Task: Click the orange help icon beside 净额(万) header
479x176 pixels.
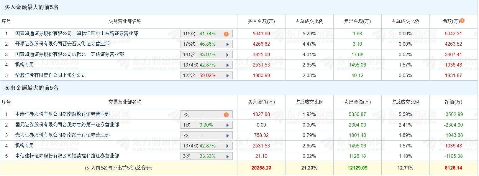Action: point(462,21)
